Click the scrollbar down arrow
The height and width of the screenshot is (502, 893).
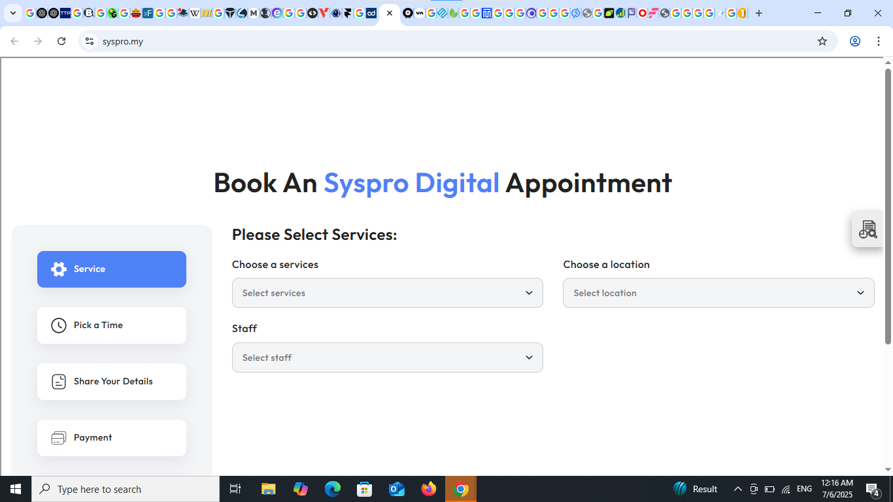pos(888,469)
